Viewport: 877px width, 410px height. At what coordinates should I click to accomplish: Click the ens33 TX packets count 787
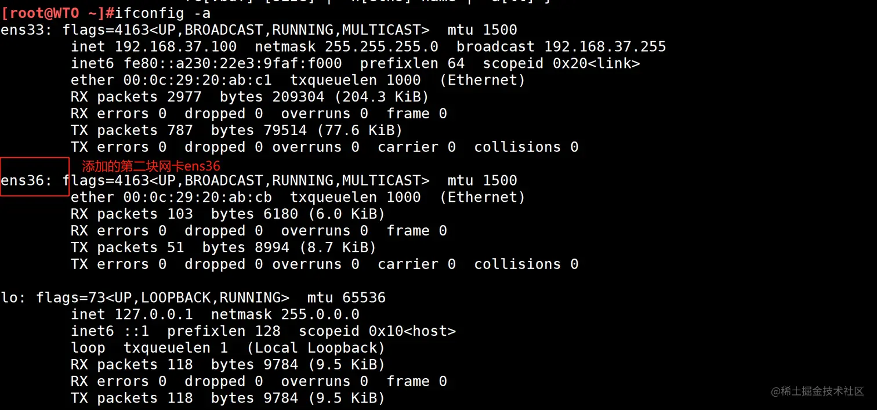click(x=184, y=130)
